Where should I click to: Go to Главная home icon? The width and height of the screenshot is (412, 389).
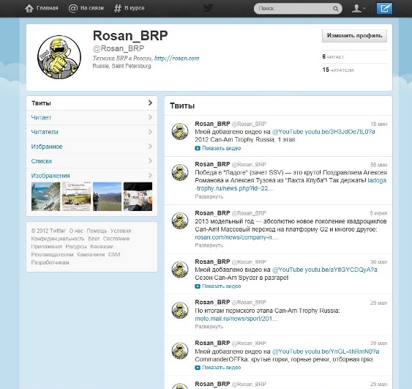[x=29, y=8]
